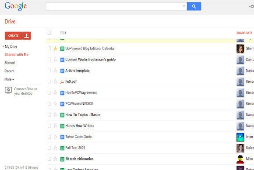This screenshot has height=170, width=254.
Task: Click Kelsey's profile photo next to Fall Test 2009
Action: click(240, 148)
